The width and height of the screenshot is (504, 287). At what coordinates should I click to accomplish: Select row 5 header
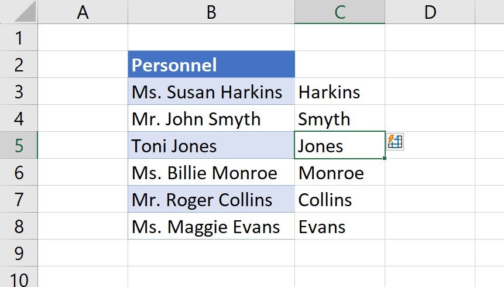19,145
